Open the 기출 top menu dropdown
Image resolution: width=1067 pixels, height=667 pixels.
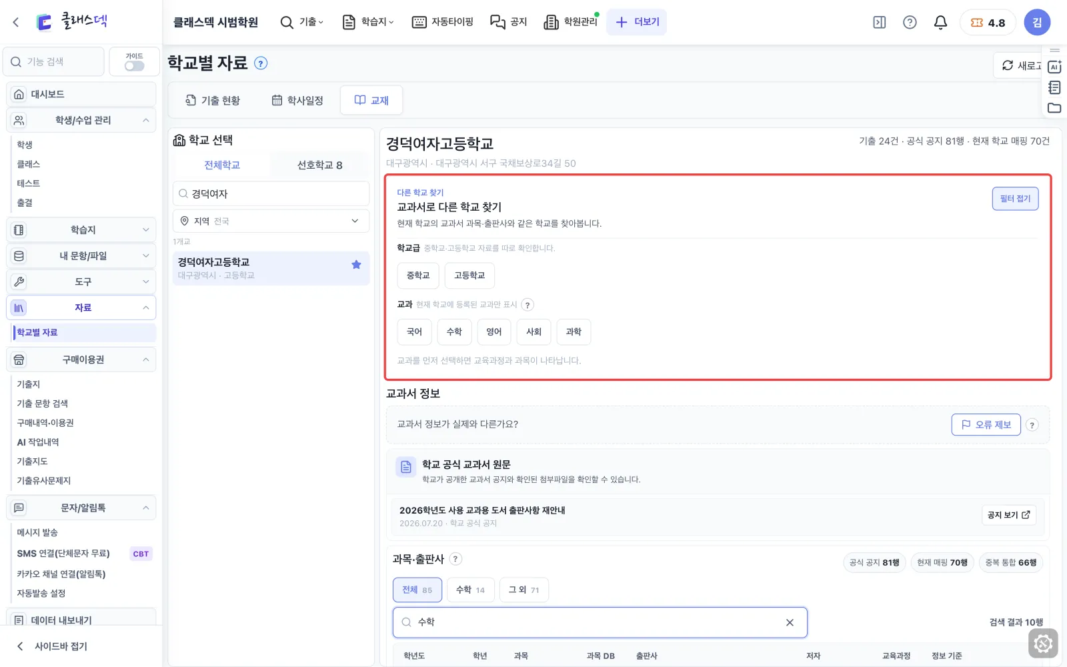click(301, 22)
